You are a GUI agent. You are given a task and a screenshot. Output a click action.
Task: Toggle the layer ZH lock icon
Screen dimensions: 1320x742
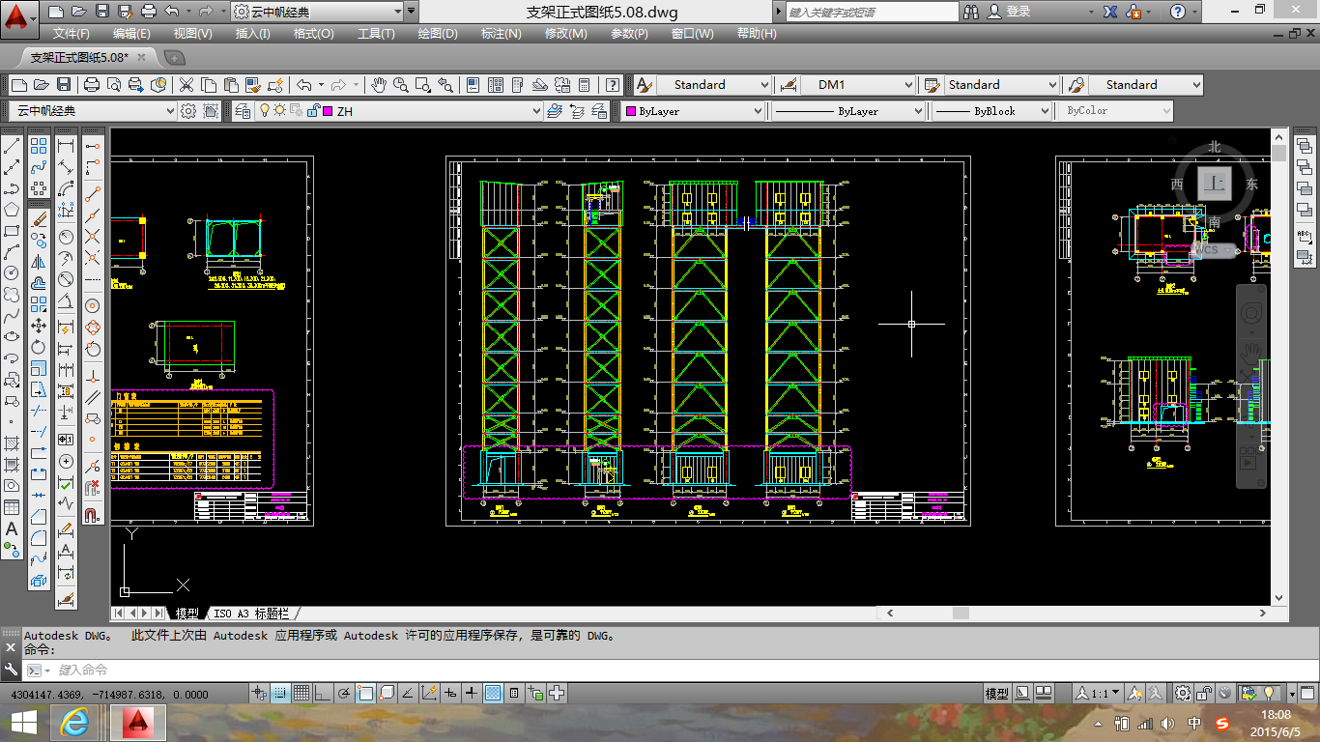pyautogui.click(x=313, y=111)
